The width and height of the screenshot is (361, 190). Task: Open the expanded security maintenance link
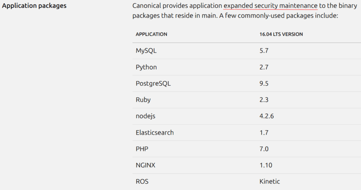click(x=270, y=6)
